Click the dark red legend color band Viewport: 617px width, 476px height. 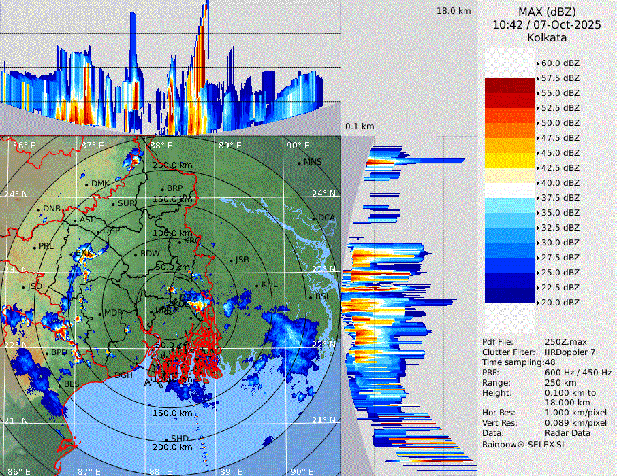(509, 86)
